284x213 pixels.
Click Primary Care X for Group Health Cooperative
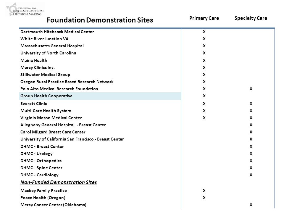pos(204,96)
